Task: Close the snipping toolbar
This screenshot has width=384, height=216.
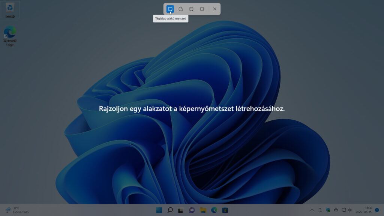Action: (x=214, y=9)
